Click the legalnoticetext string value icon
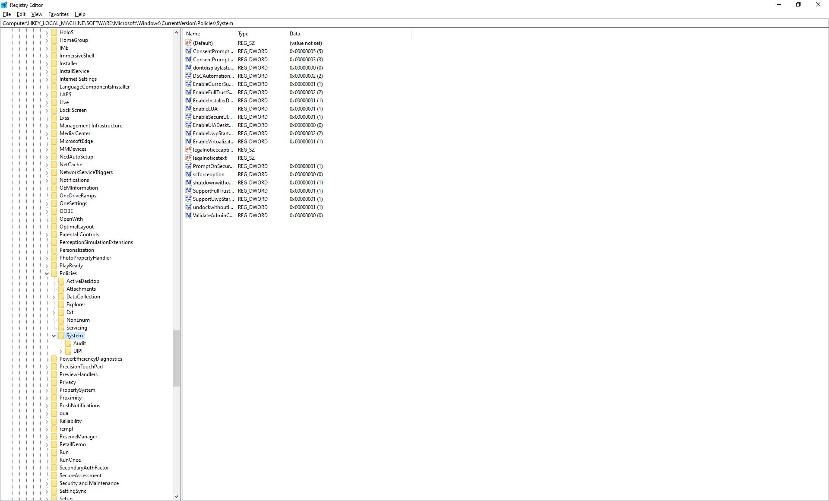Image resolution: width=829 pixels, height=501 pixels. coord(188,158)
